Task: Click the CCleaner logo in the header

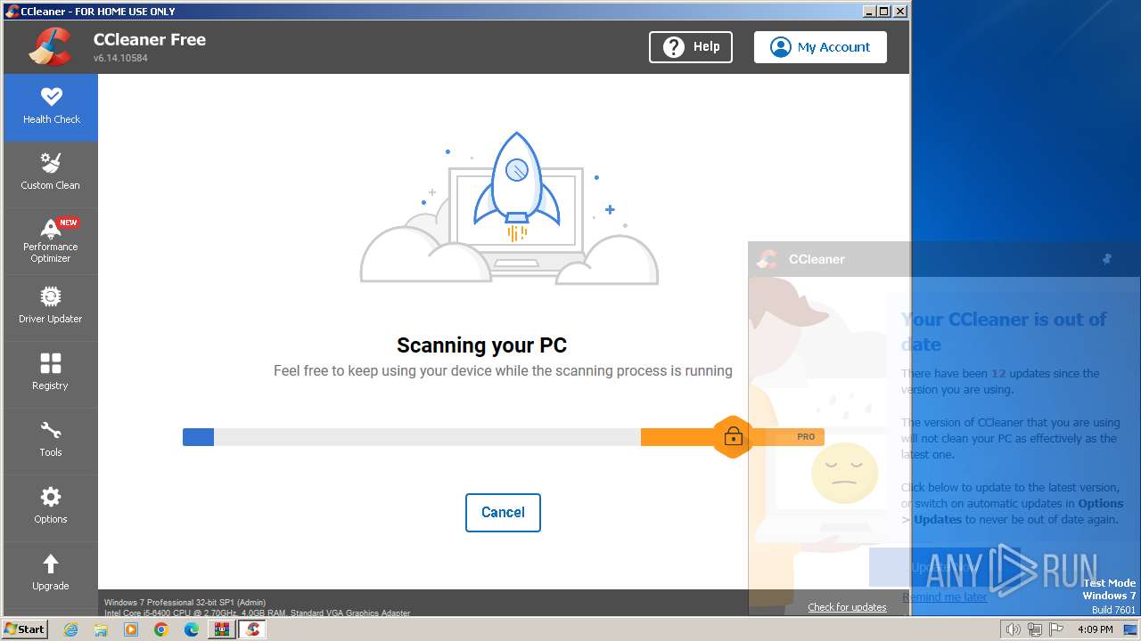Action: (x=50, y=46)
